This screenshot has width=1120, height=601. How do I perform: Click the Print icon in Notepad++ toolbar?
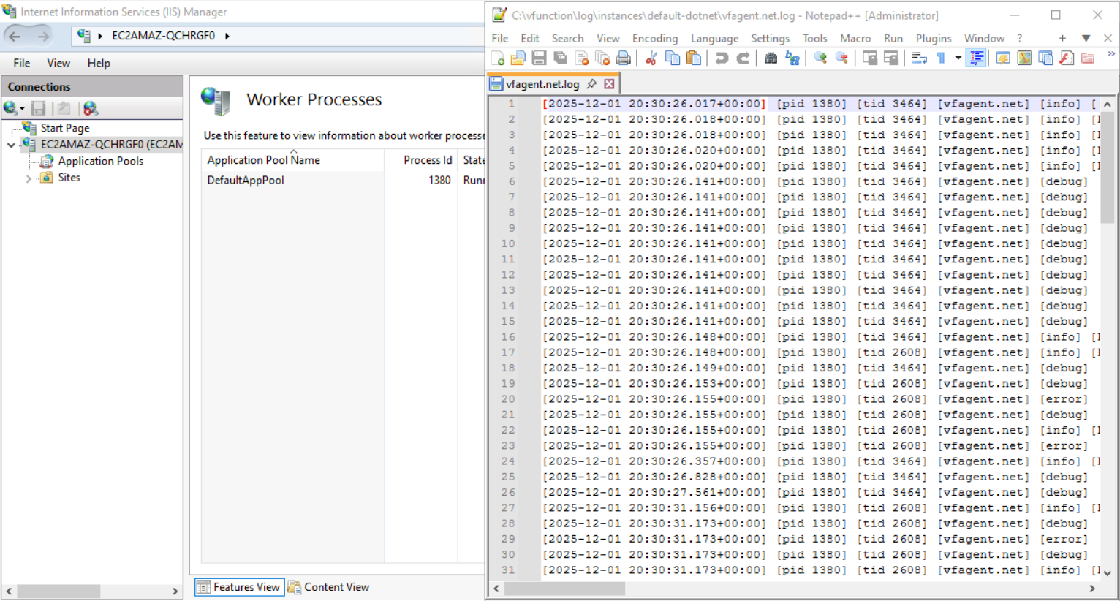coord(624,58)
